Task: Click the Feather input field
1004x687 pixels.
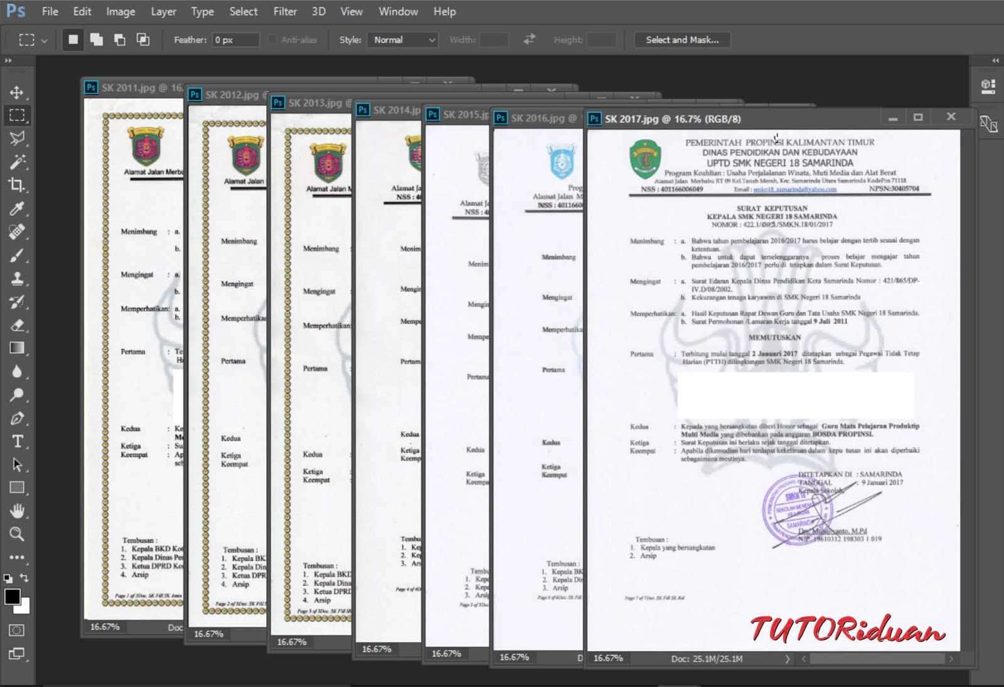Action: click(235, 40)
